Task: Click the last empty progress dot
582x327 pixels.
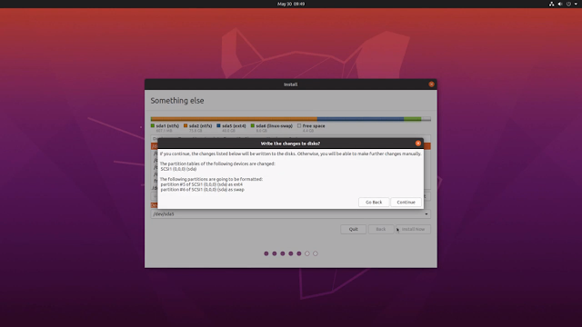Action: tap(316, 253)
